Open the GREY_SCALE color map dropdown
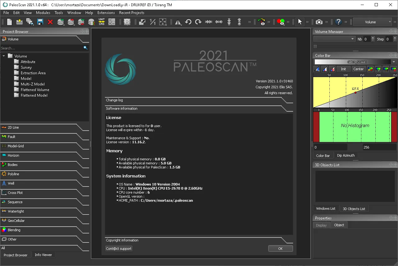Screen dimensions: 398x266 [355, 62]
